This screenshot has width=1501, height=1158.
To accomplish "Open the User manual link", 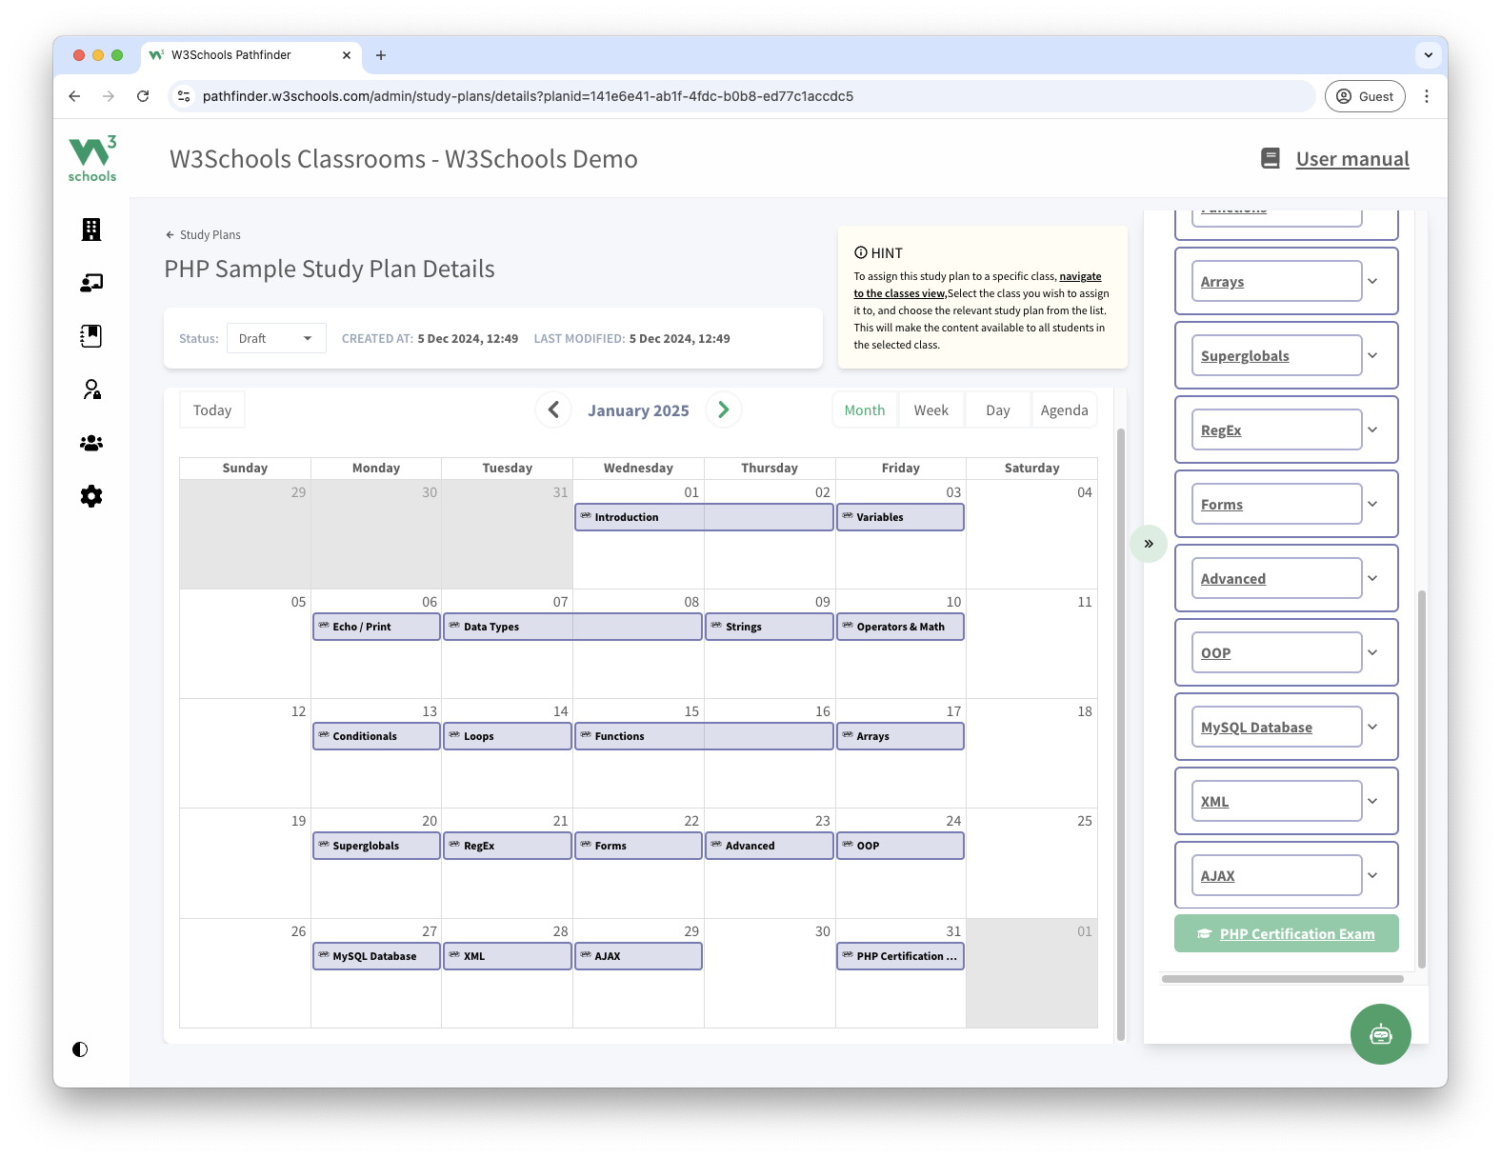I will 1351,159.
